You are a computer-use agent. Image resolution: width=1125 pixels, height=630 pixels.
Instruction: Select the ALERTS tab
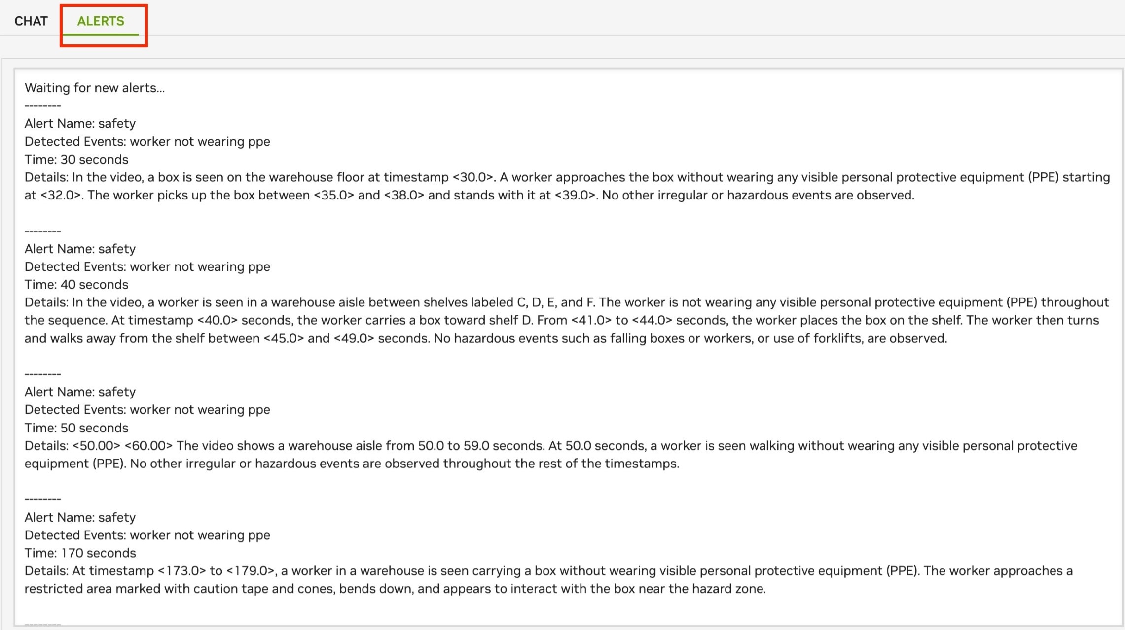[x=101, y=21]
